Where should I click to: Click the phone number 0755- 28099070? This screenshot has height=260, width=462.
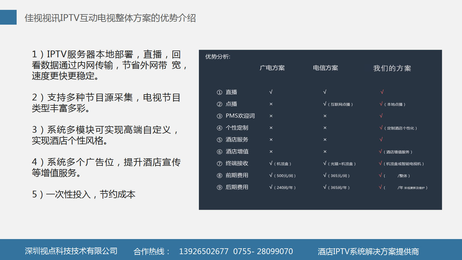[263, 251]
